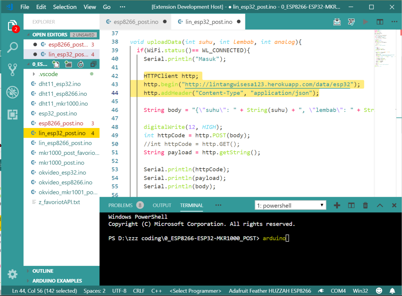Change language mode C++ in status bar
Image resolution: width=402 pixels, height=296 pixels.
157,291
